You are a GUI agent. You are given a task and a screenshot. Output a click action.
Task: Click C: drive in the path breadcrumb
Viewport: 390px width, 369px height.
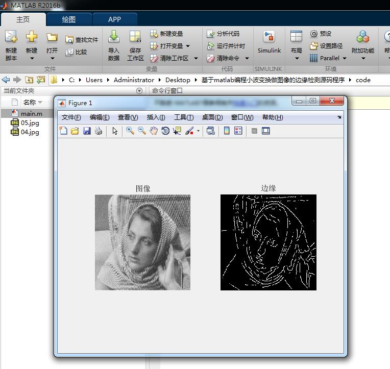point(71,80)
